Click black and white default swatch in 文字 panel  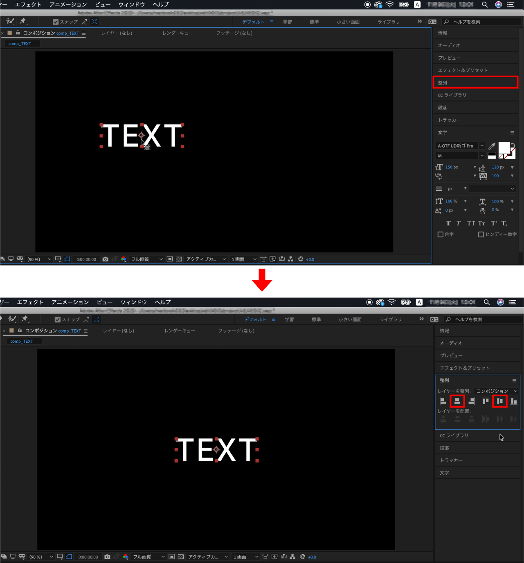[x=492, y=155]
